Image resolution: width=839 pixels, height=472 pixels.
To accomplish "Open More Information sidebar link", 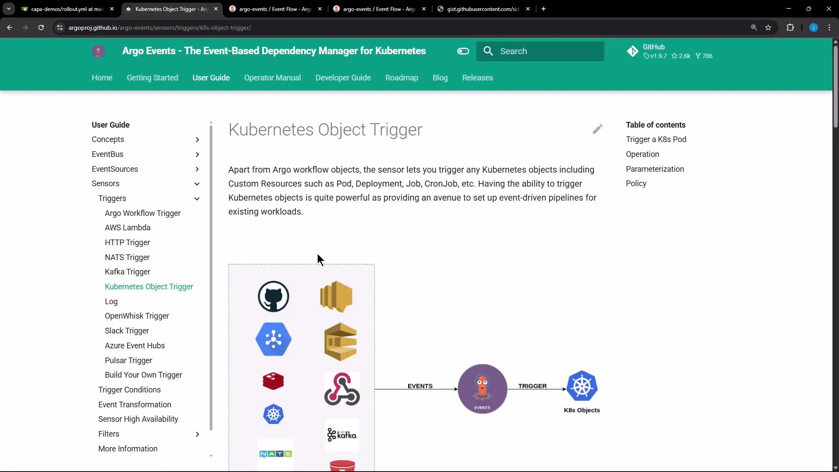I will coord(128,449).
